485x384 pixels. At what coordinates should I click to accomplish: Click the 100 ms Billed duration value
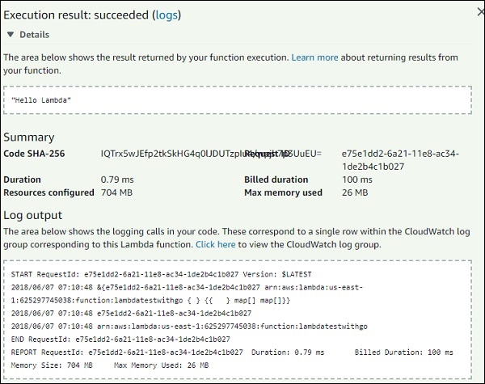point(357,179)
